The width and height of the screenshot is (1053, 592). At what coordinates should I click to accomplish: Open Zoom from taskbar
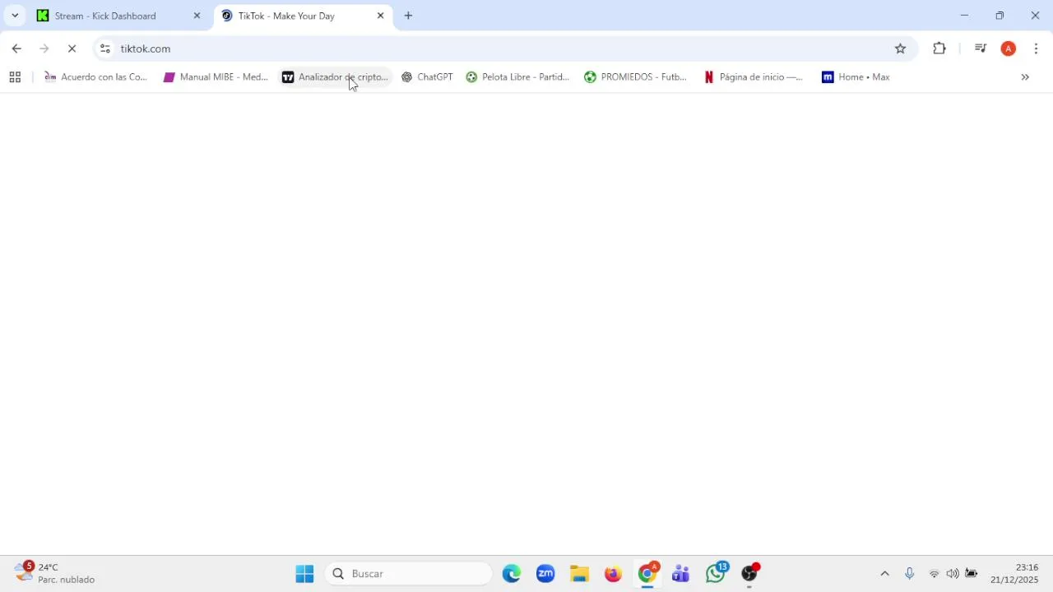[545, 574]
